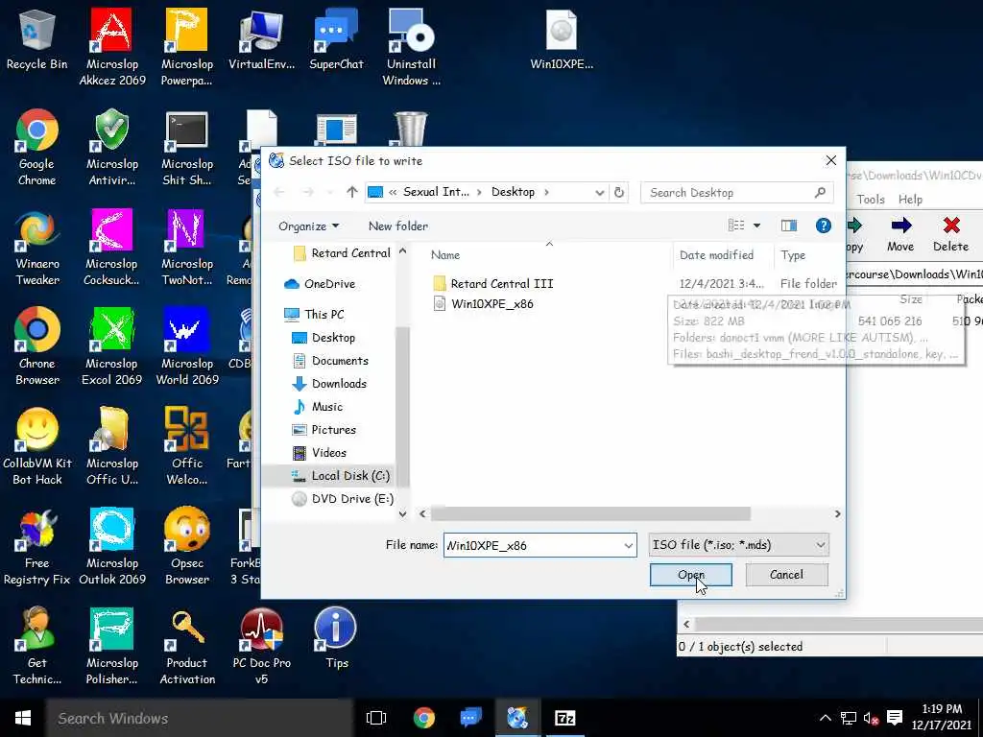Go up one folder level arrow

(351, 192)
